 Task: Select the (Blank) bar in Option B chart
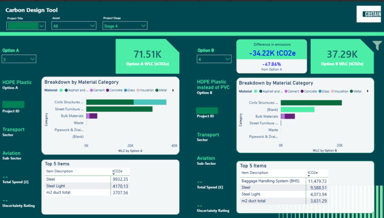tap(297, 109)
